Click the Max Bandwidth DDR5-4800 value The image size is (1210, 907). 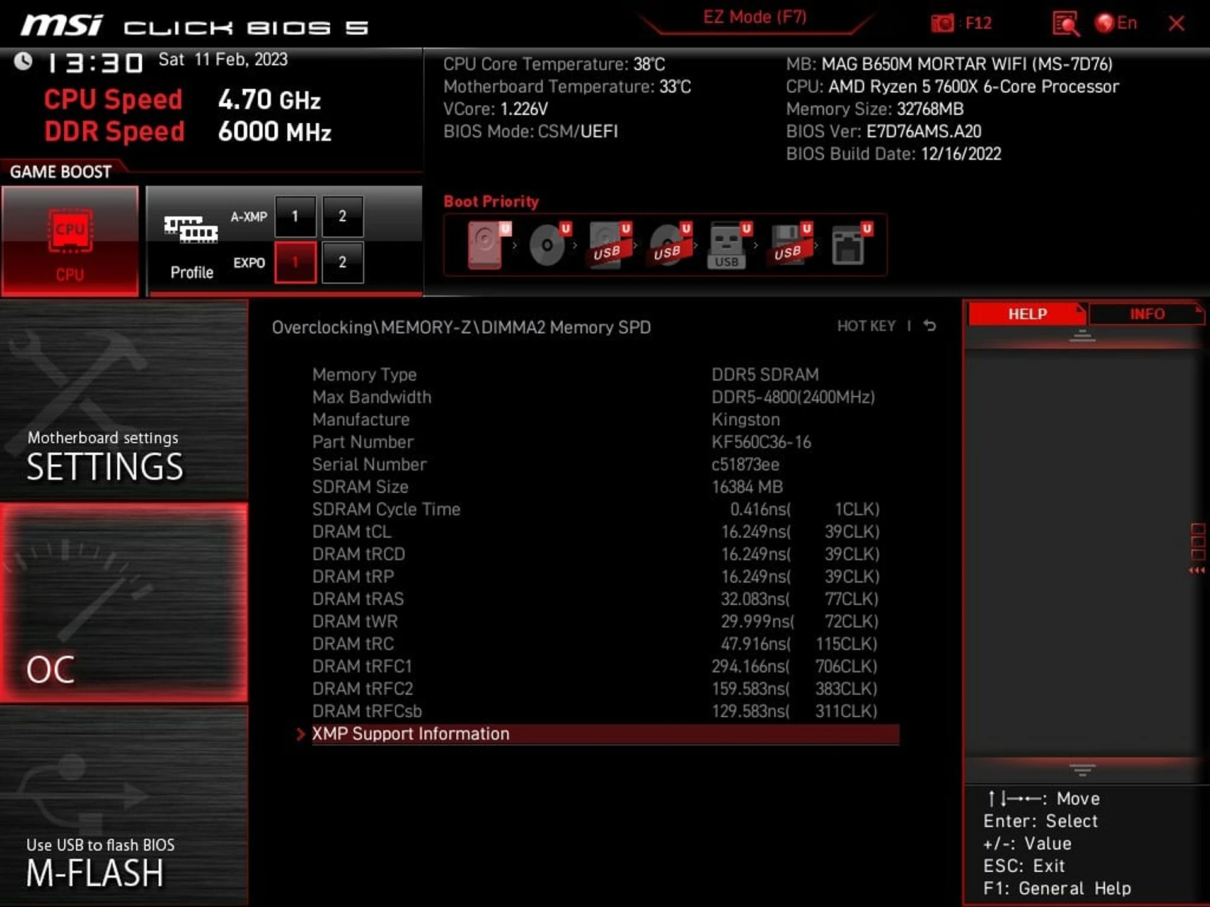coord(793,397)
